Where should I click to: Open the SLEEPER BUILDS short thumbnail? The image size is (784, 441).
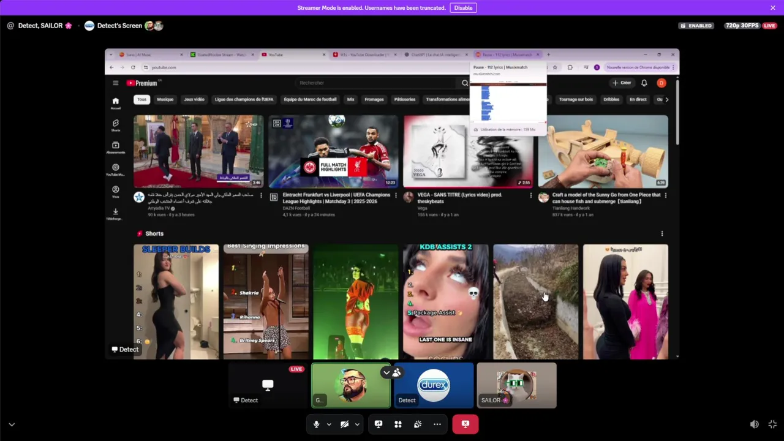pos(176,301)
